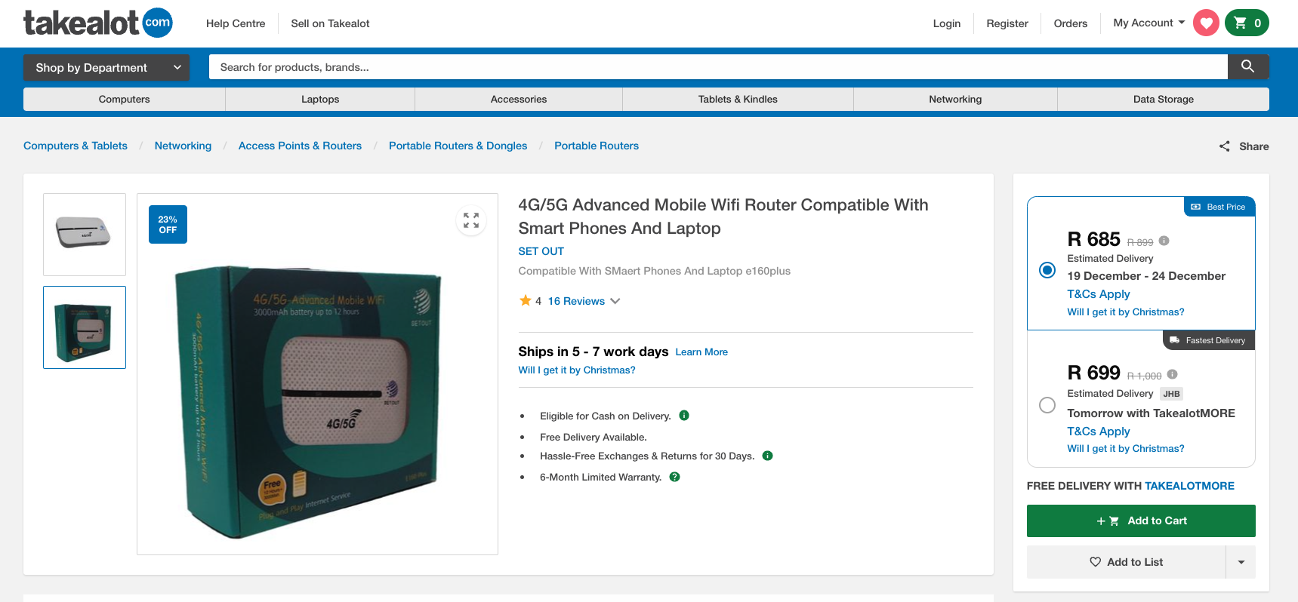
Task: Expand product image to fullscreen
Action: pyautogui.click(x=471, y=220)
